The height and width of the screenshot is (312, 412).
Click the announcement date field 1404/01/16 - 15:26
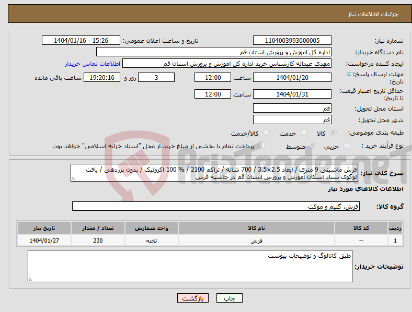81,40
